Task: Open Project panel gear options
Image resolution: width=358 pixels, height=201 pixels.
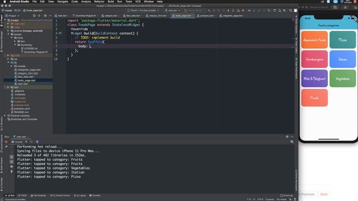Action: pyautogui.click(x=45, y=16)
